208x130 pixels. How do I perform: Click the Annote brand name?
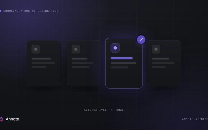pyautogui.click(x=12, y=119)
